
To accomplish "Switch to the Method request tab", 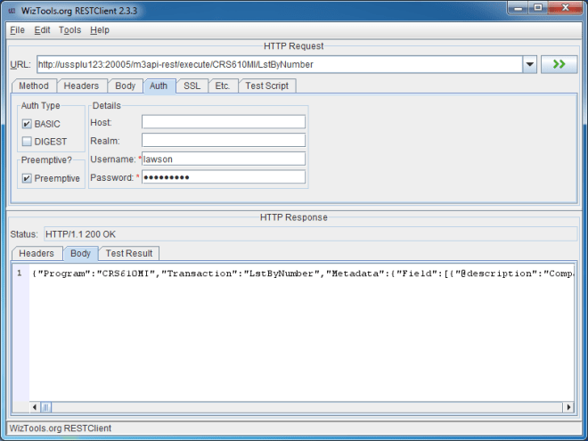I will [x=34, y=86].
